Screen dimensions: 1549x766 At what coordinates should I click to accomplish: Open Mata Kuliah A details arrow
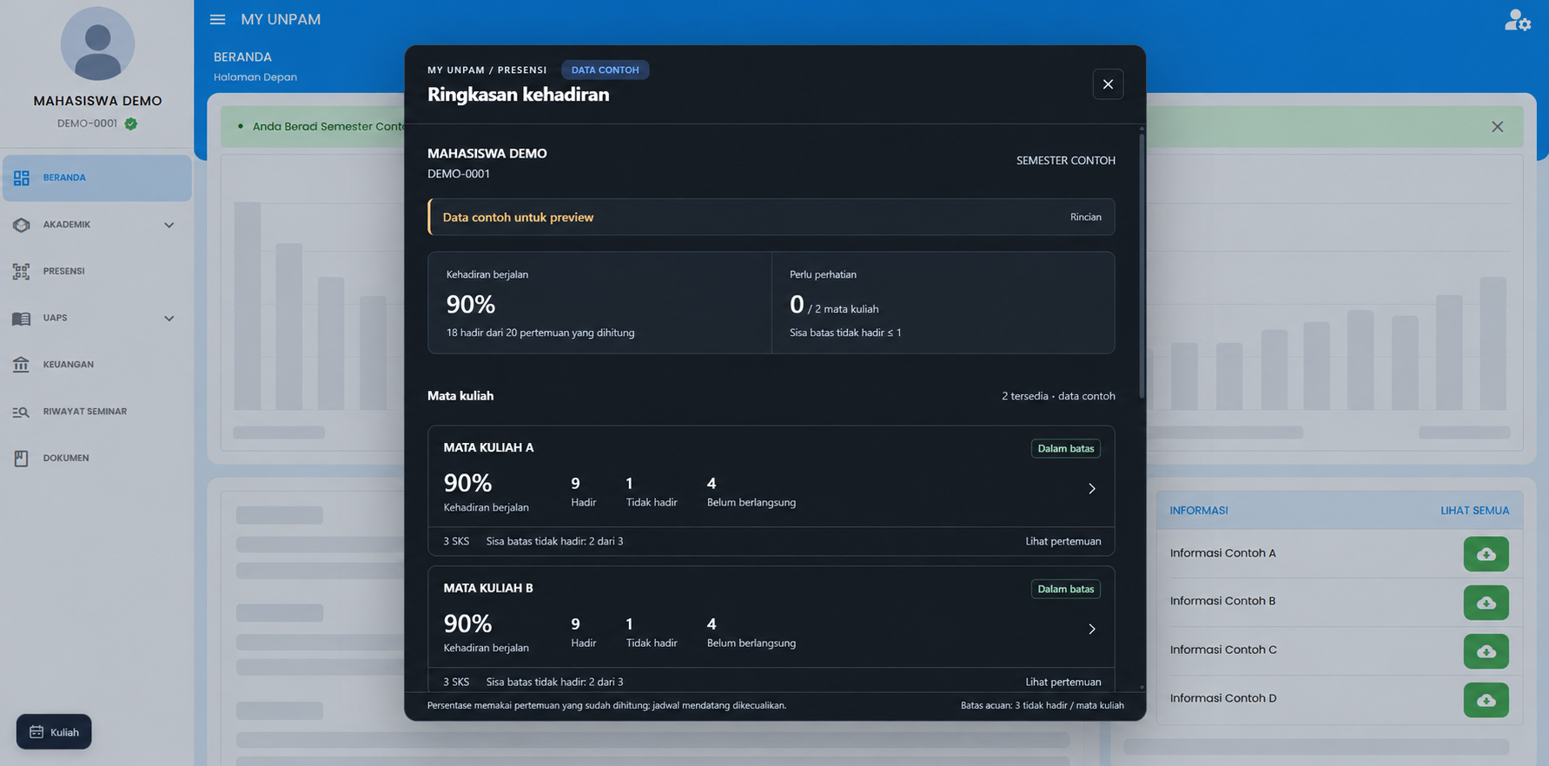1092,489
